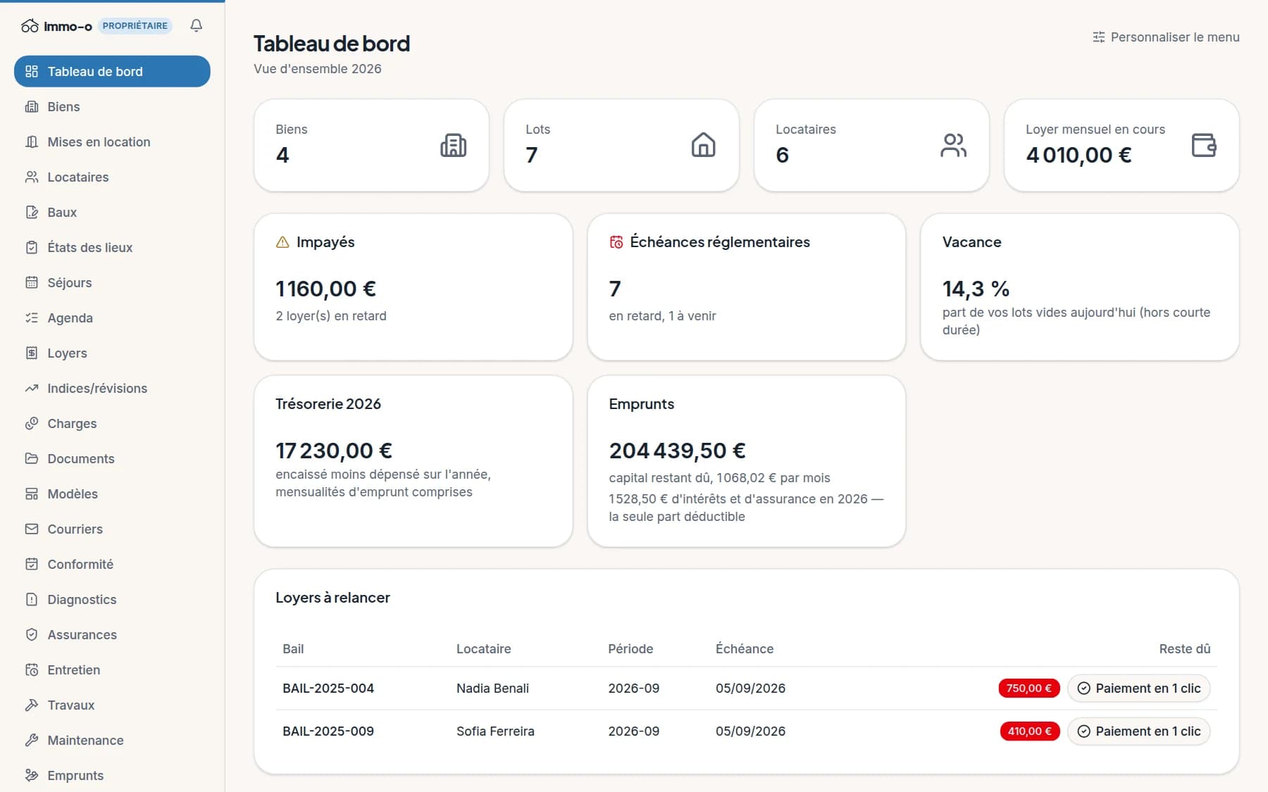This screenshot has width=1268, height=792.
Task: Open the Emprunts sidebar entry
Action: pos(112,776)
